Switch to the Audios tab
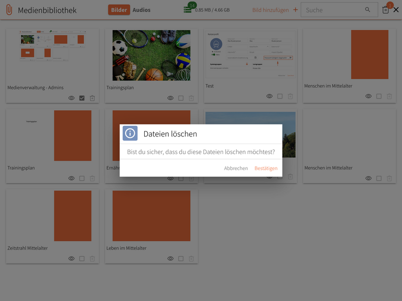 pyautogui.click(x=142, y=10)
